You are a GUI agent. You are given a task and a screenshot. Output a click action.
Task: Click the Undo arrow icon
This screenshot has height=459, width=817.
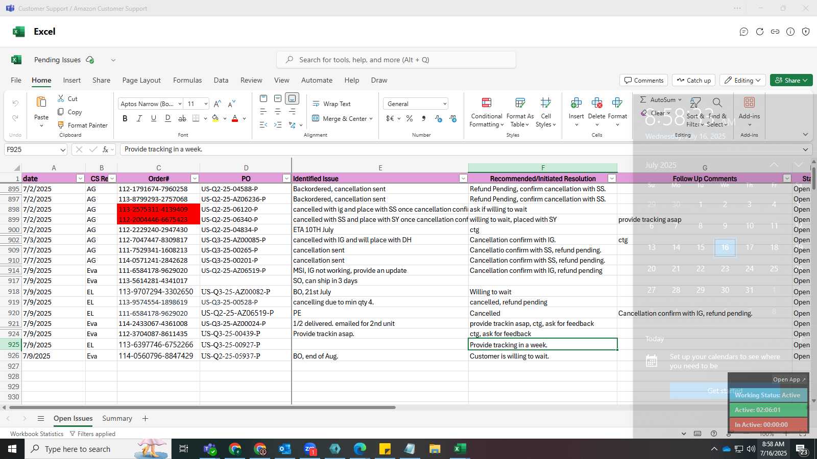click(x=15, y=103)
